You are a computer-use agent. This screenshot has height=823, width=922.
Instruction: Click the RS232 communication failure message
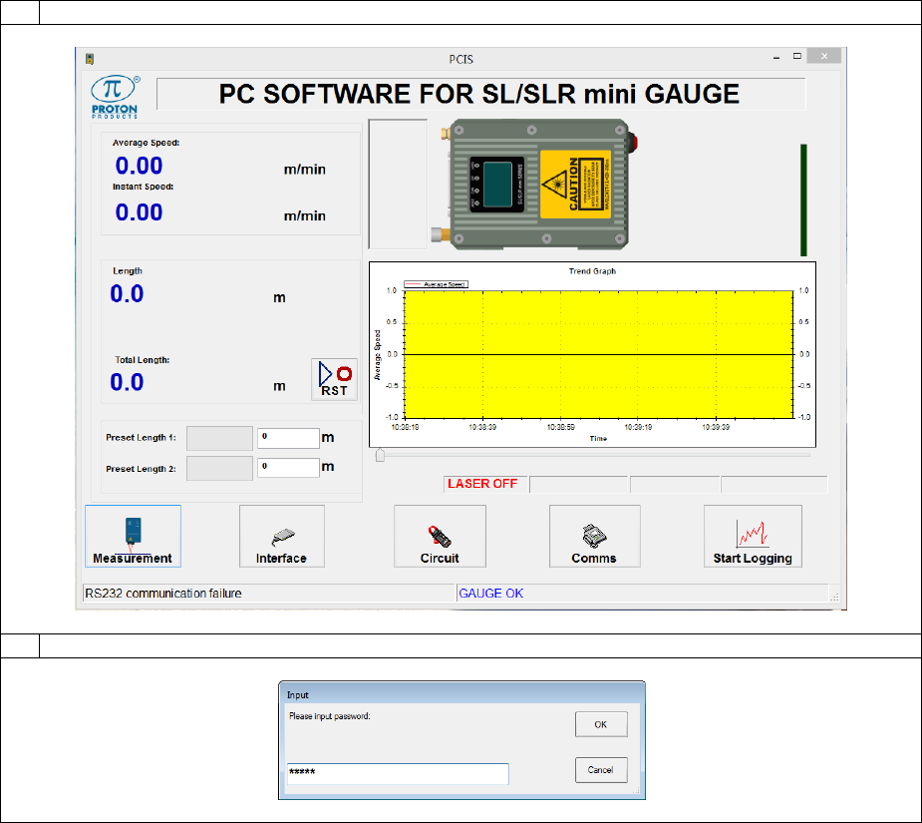pyautogui.click(x=163, y=594)
